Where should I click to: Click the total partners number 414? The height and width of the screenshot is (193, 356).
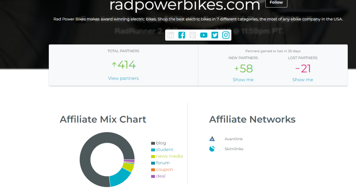pos(127,65)
